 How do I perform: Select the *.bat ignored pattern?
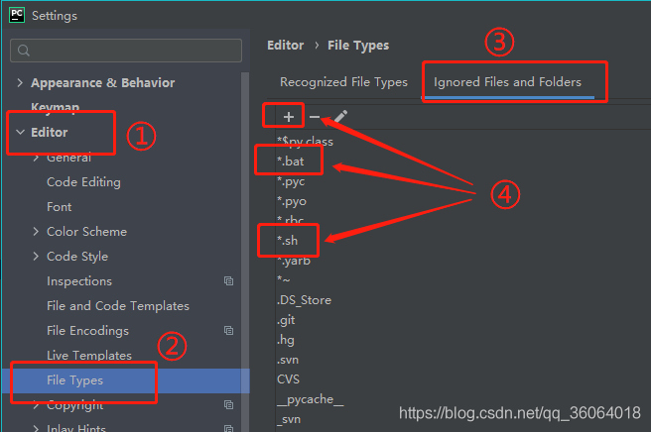point(290,161)
